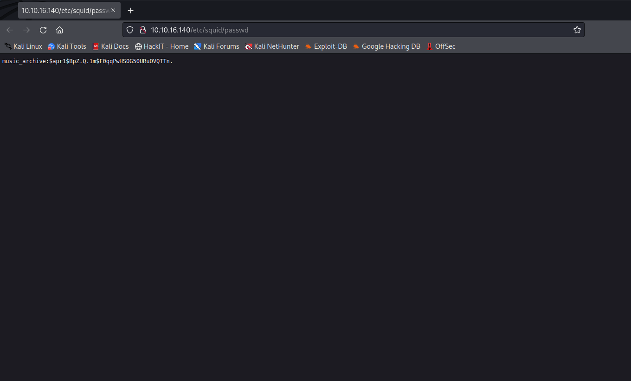This screenshot has width=631, height=381.
Task: Open the browser home page
Action: pyautogui.click(x=59, y=30)
